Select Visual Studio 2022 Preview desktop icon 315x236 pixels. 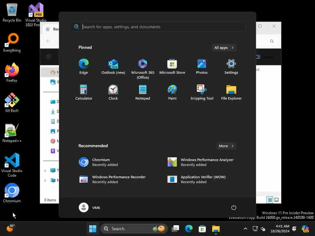point(36,14)
